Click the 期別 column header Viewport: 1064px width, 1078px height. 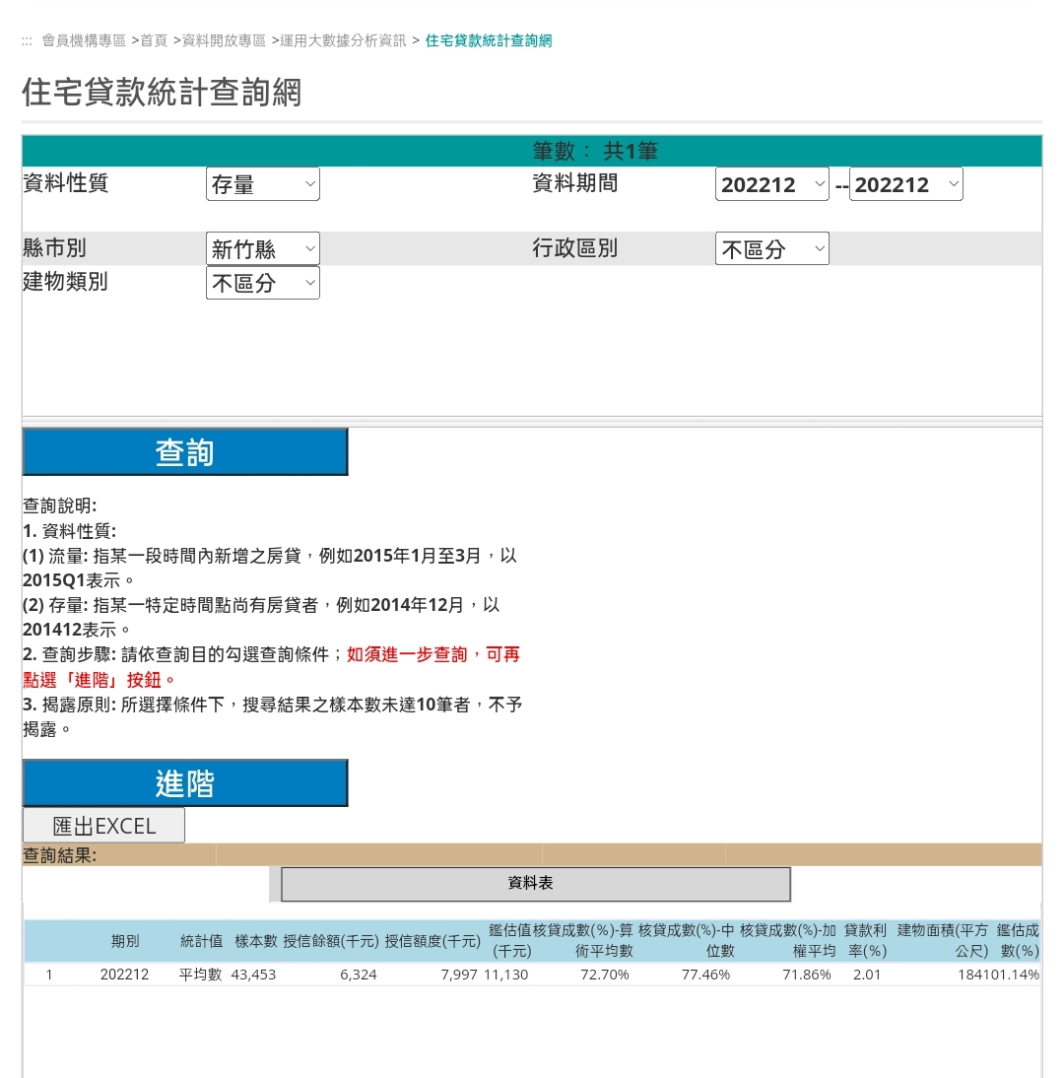pyautogui.click(x=125, y=941)
